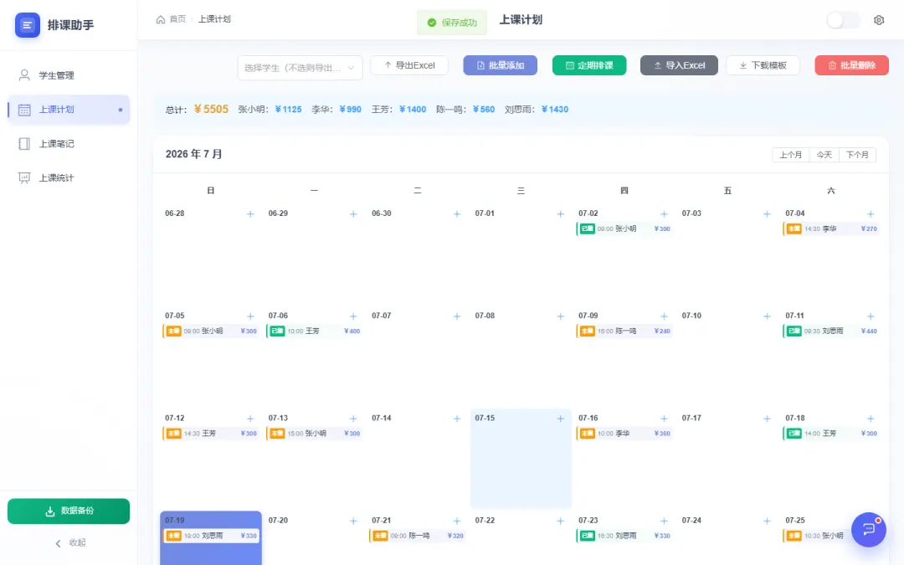Click the red 批量删除 button
The width and height of the screenshot is (904, 565).
pyautogui.click(x=851, y=66)
